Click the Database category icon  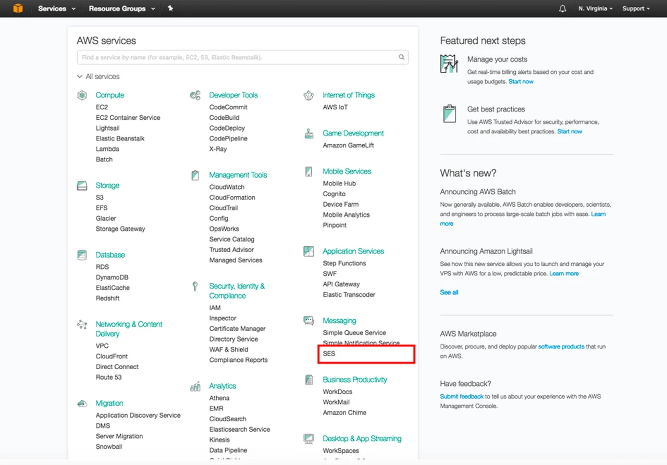(x=82, y=255)
